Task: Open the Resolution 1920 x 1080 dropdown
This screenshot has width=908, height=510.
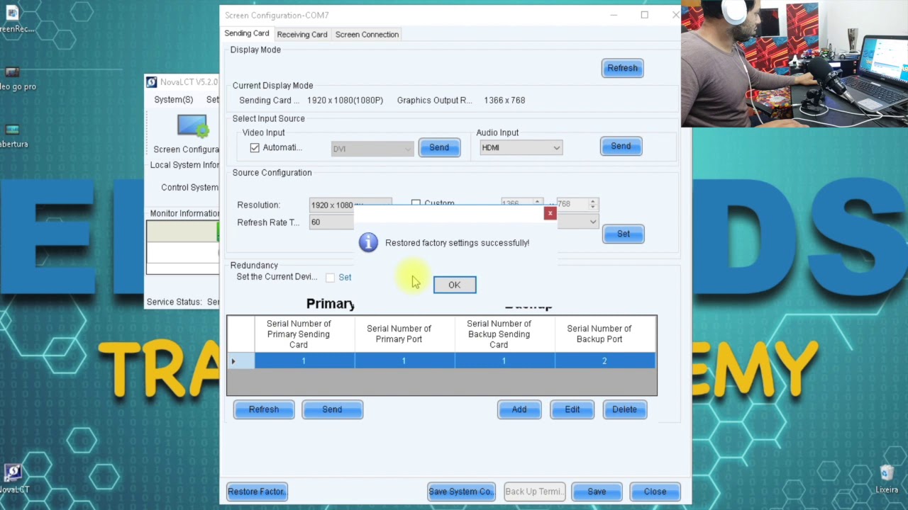Action: pos(350,205)
